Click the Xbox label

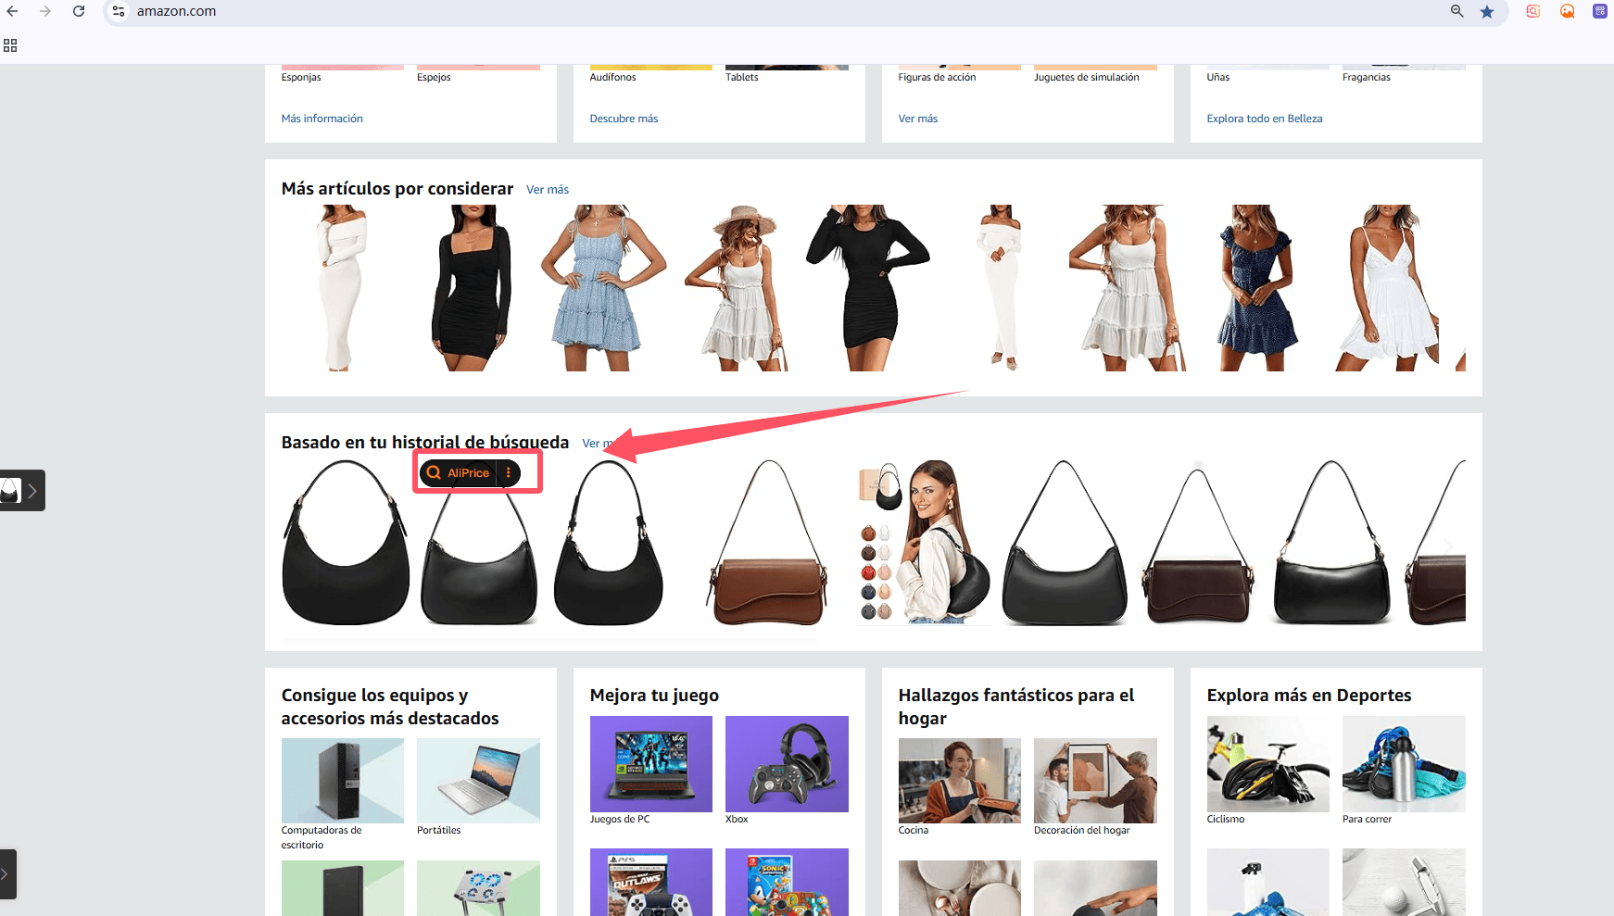pos(737,819)
